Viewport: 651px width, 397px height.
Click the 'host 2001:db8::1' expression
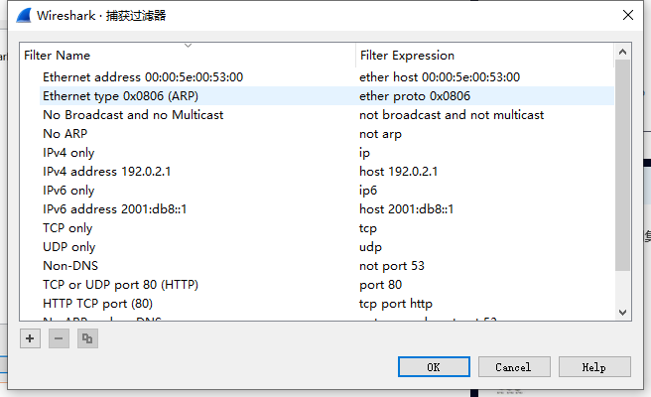(407, 209)
